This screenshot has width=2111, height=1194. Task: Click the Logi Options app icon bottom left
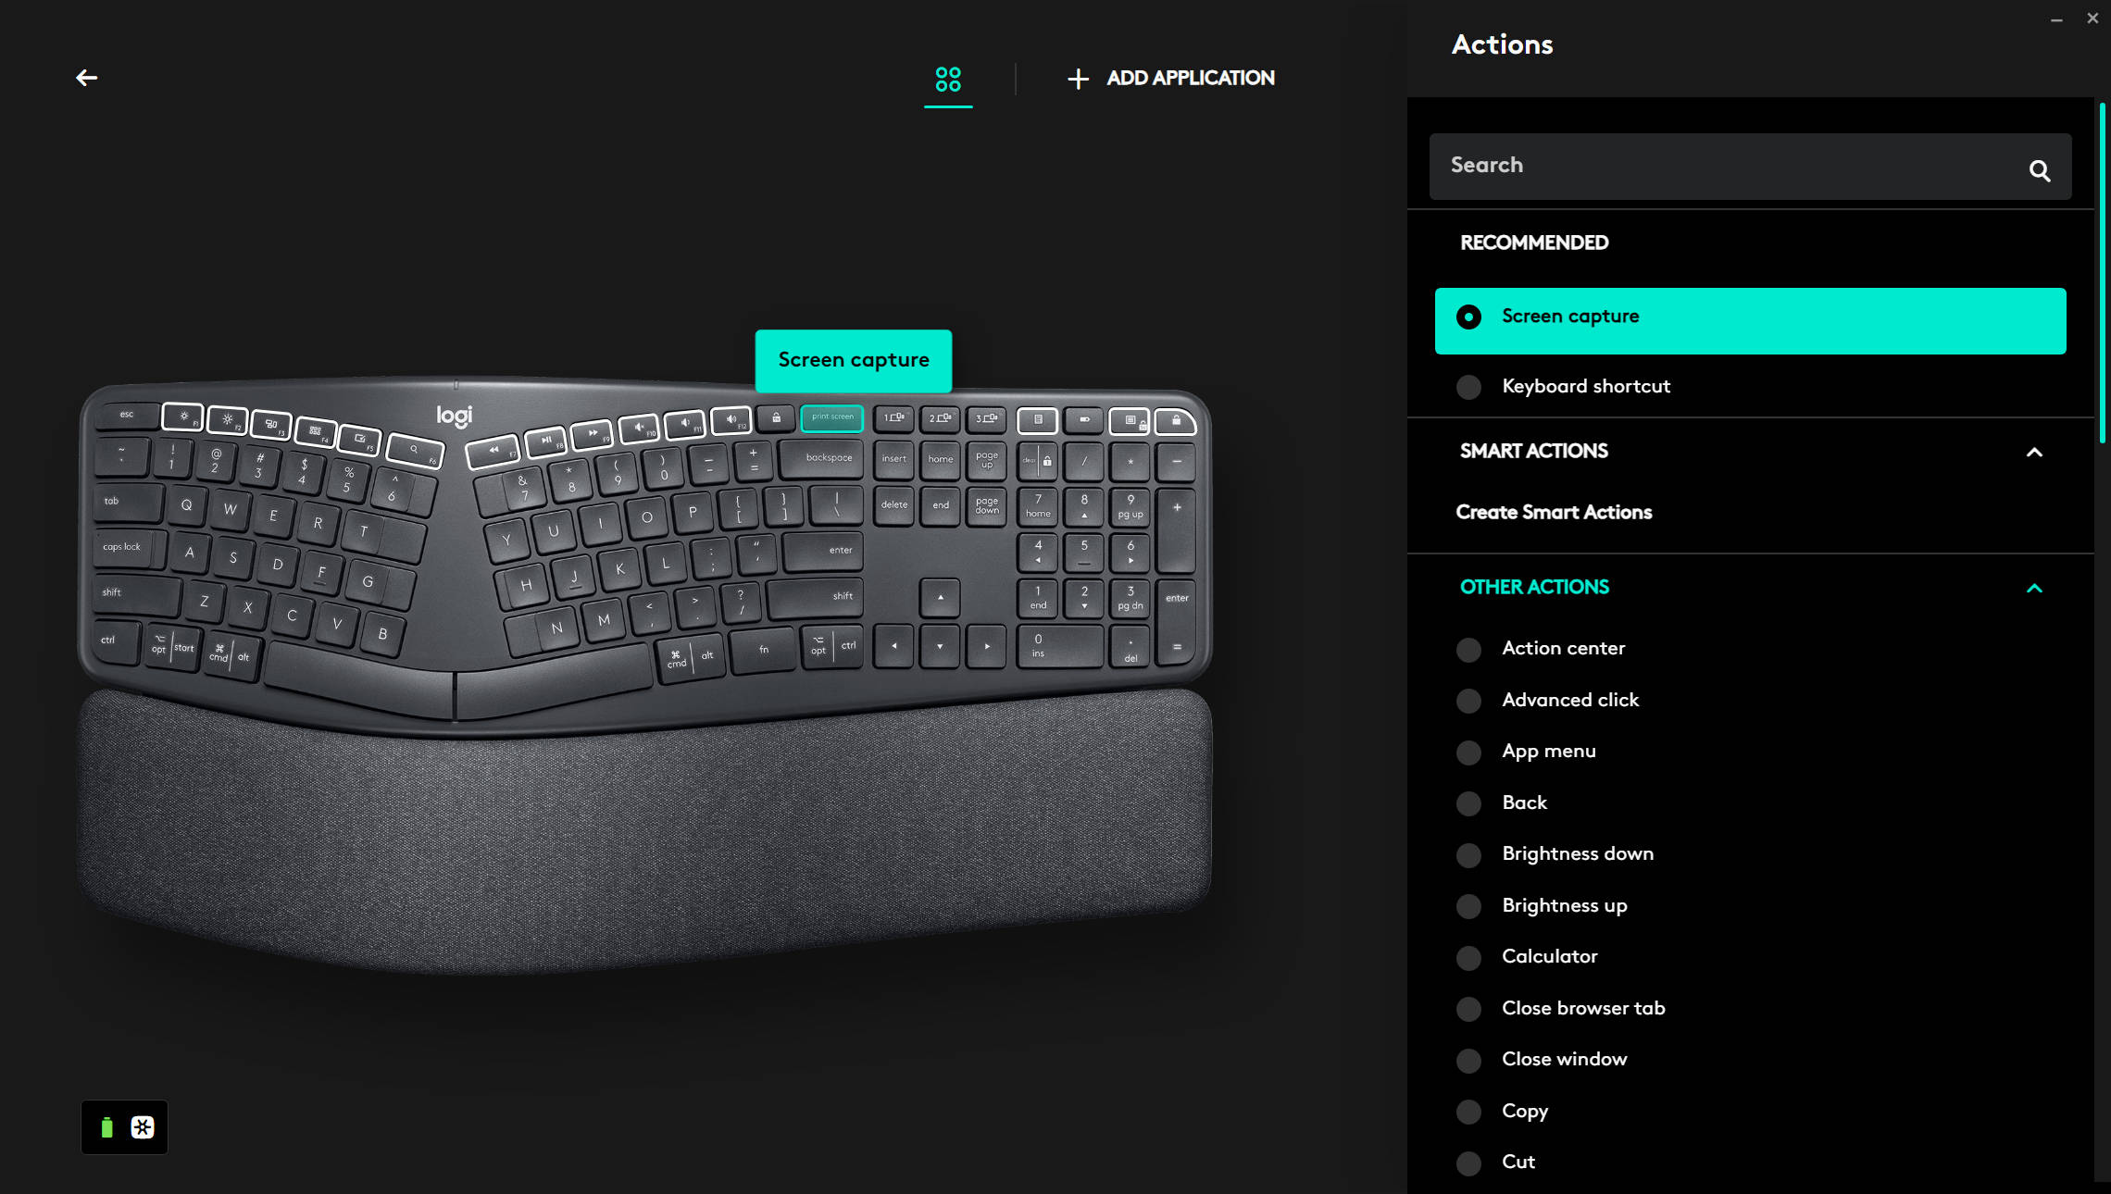[x=142, y=1127]
